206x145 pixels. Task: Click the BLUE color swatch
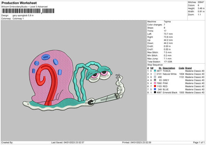[x=155, y=89]
